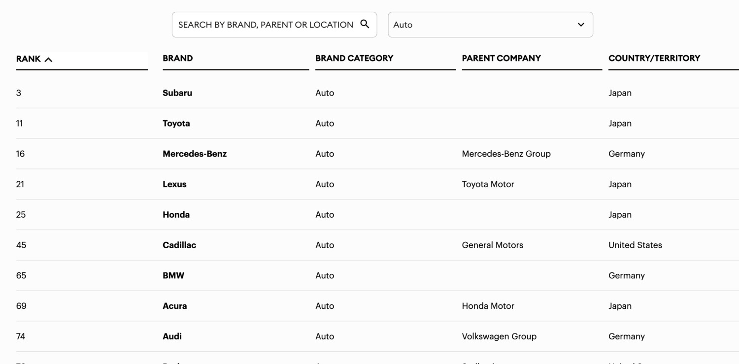Click Auto category in the Audi row
Screen dimensions: 739x364
click(325, 336)
